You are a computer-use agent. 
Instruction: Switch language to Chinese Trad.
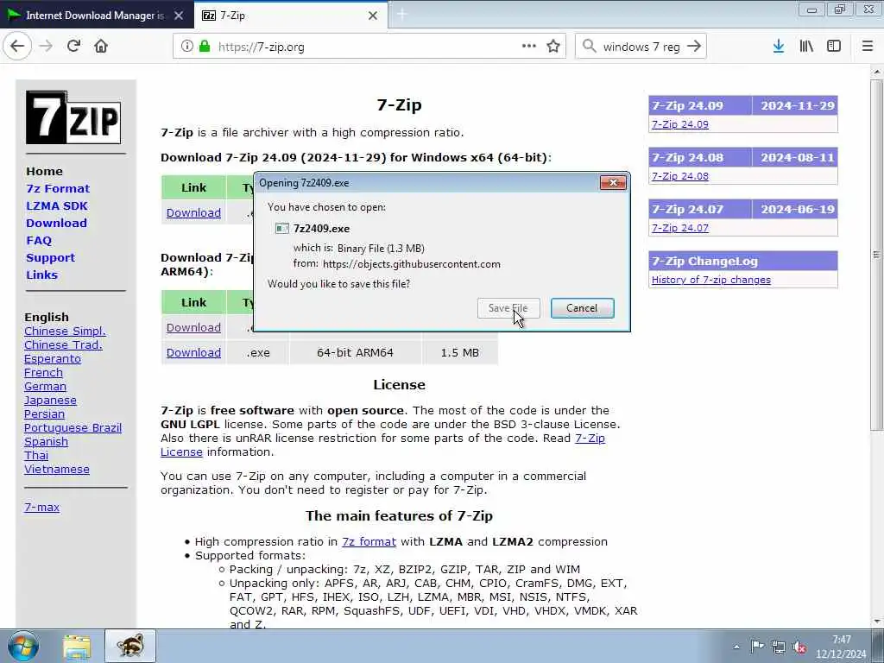(x=63, y=344)
